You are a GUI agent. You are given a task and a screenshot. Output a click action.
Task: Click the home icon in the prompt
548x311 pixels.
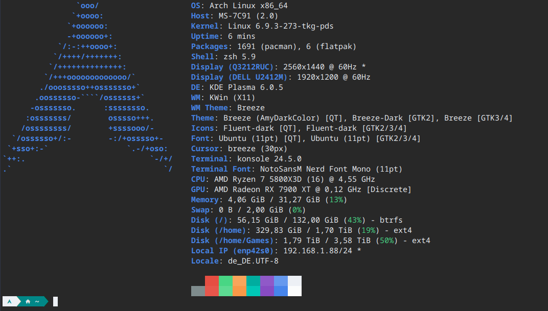[x=28, y=302]
